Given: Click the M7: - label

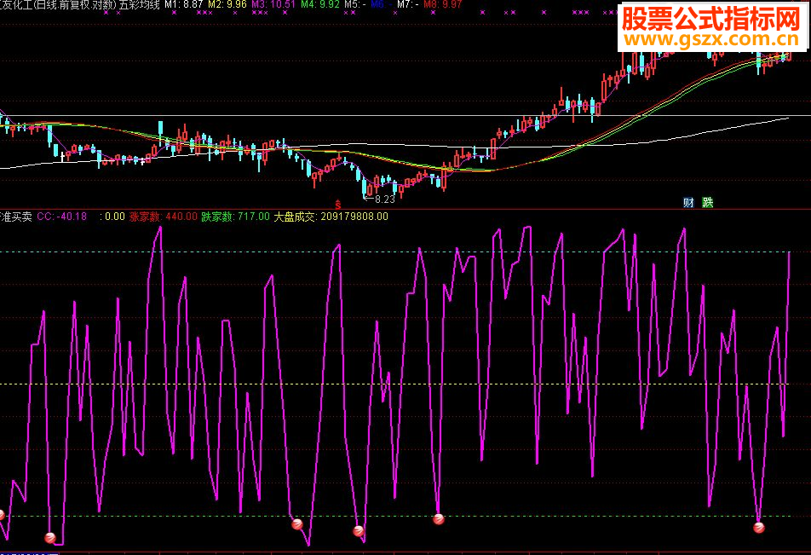Looking at the screenshot, I should (x=407, y=4).
